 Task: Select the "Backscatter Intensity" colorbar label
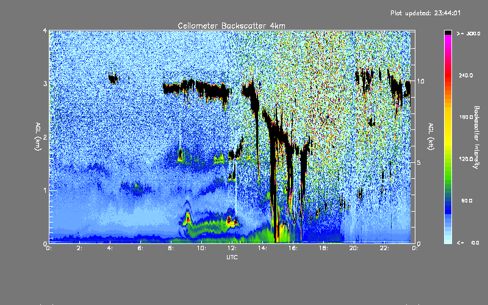click(476, 137)
